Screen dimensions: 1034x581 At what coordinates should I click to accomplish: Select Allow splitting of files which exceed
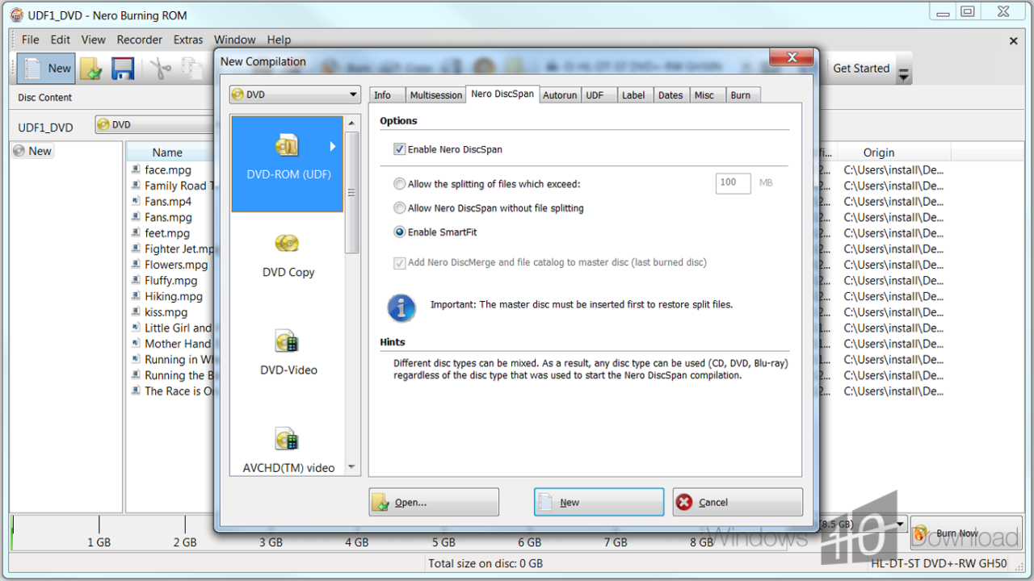tap(399, 184)
